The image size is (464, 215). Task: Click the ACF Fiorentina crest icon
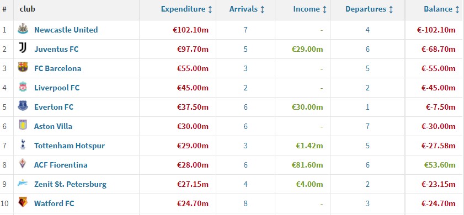coord(23,164)
